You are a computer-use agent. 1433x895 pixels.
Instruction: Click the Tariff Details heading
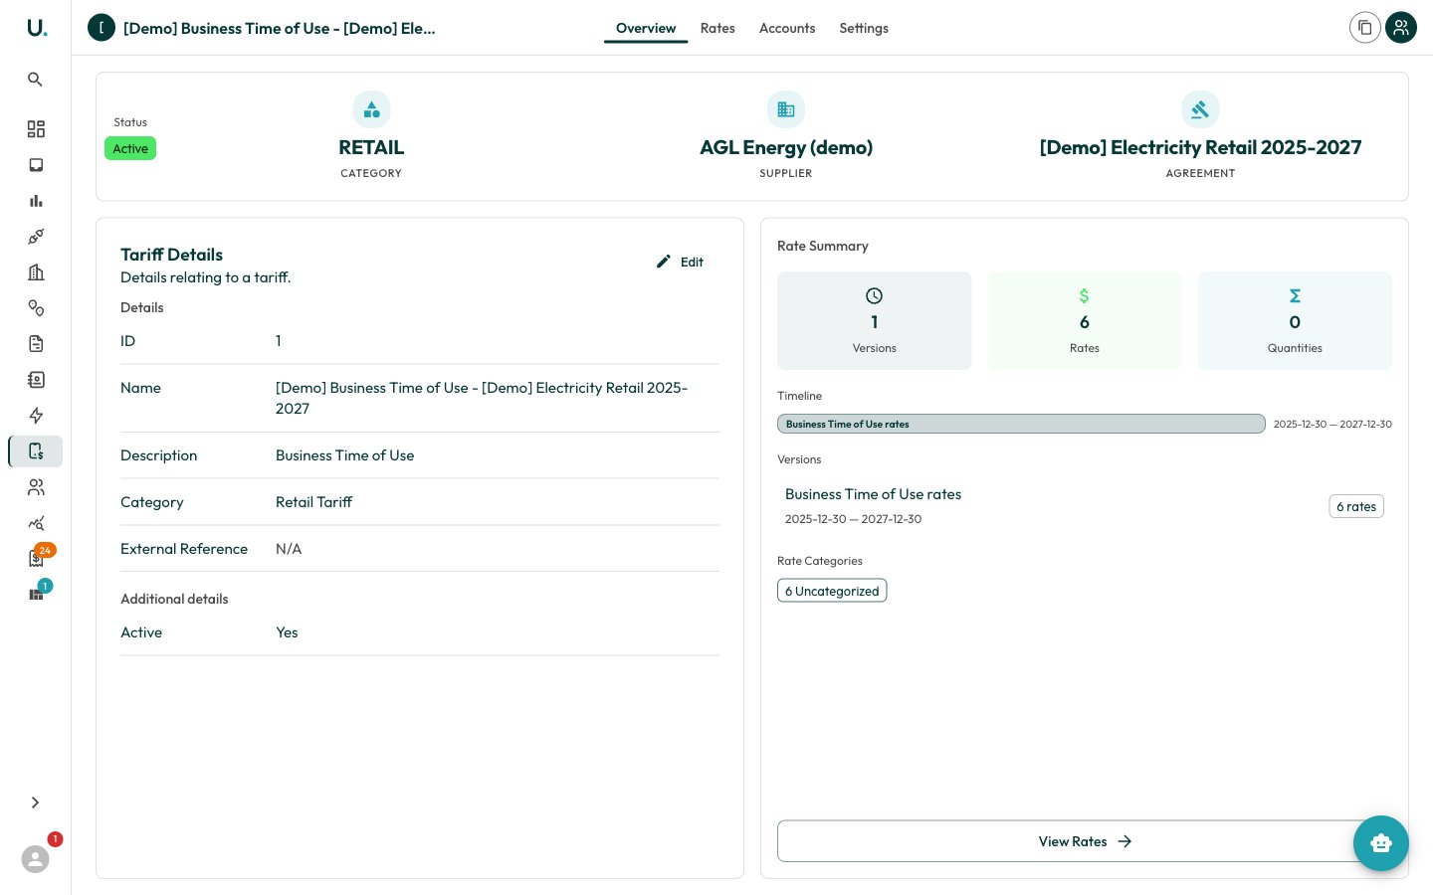click(171, 255)
